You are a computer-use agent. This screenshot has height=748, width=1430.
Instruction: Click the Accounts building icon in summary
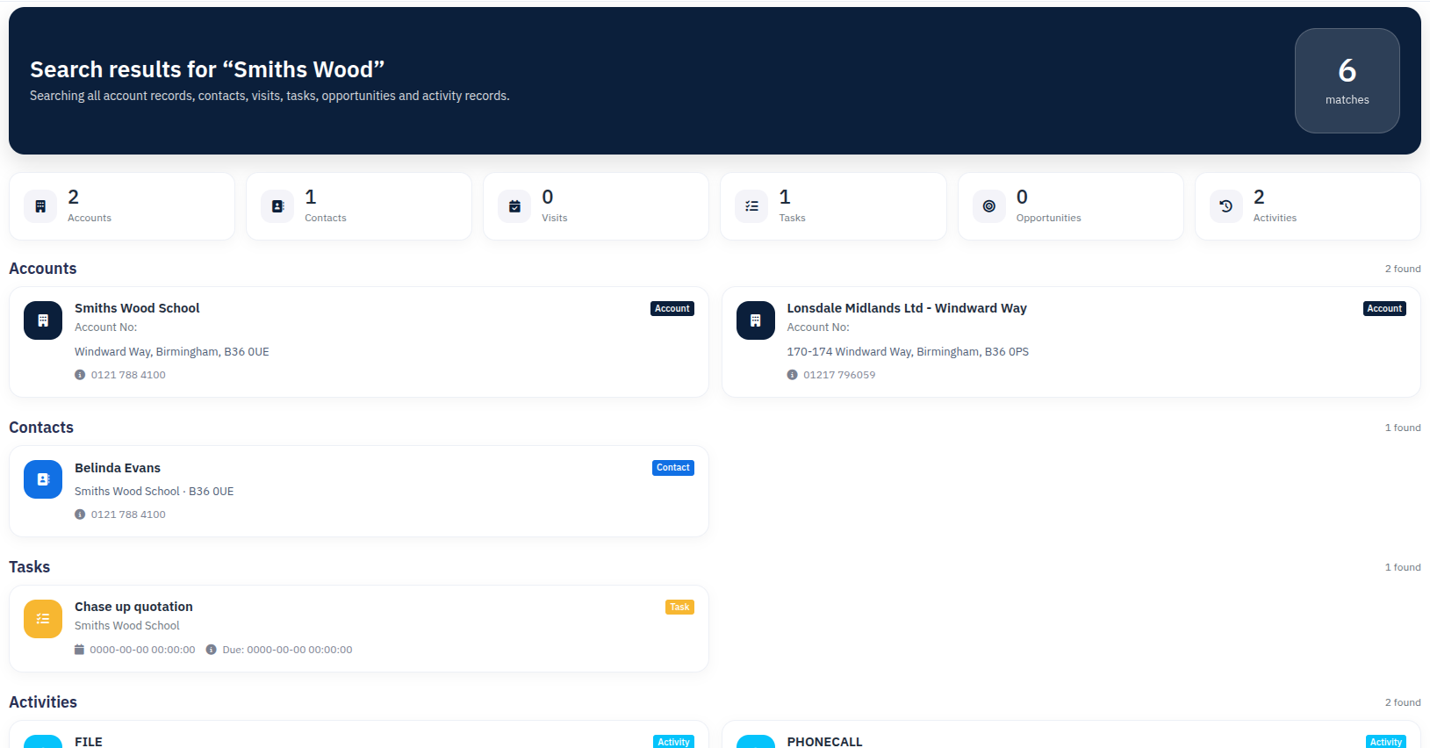coord(40,206)
